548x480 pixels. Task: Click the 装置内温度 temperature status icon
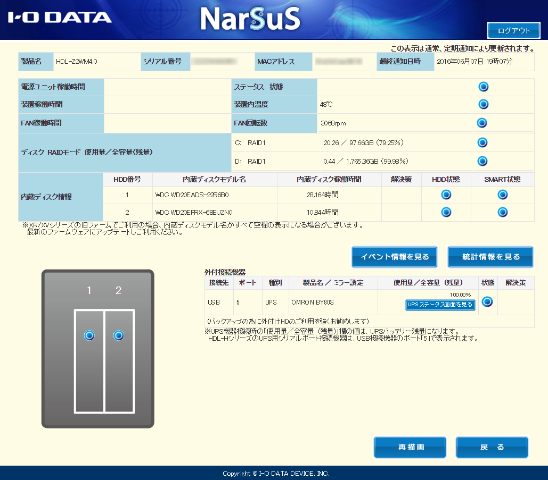click(484, 104)
